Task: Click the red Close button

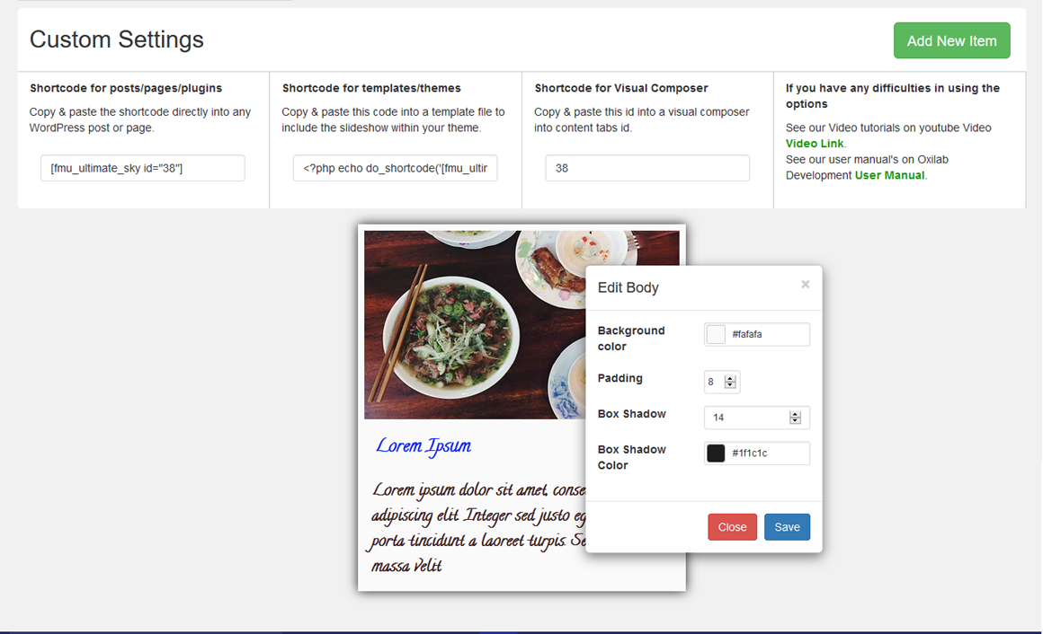Action: [732, 527]
